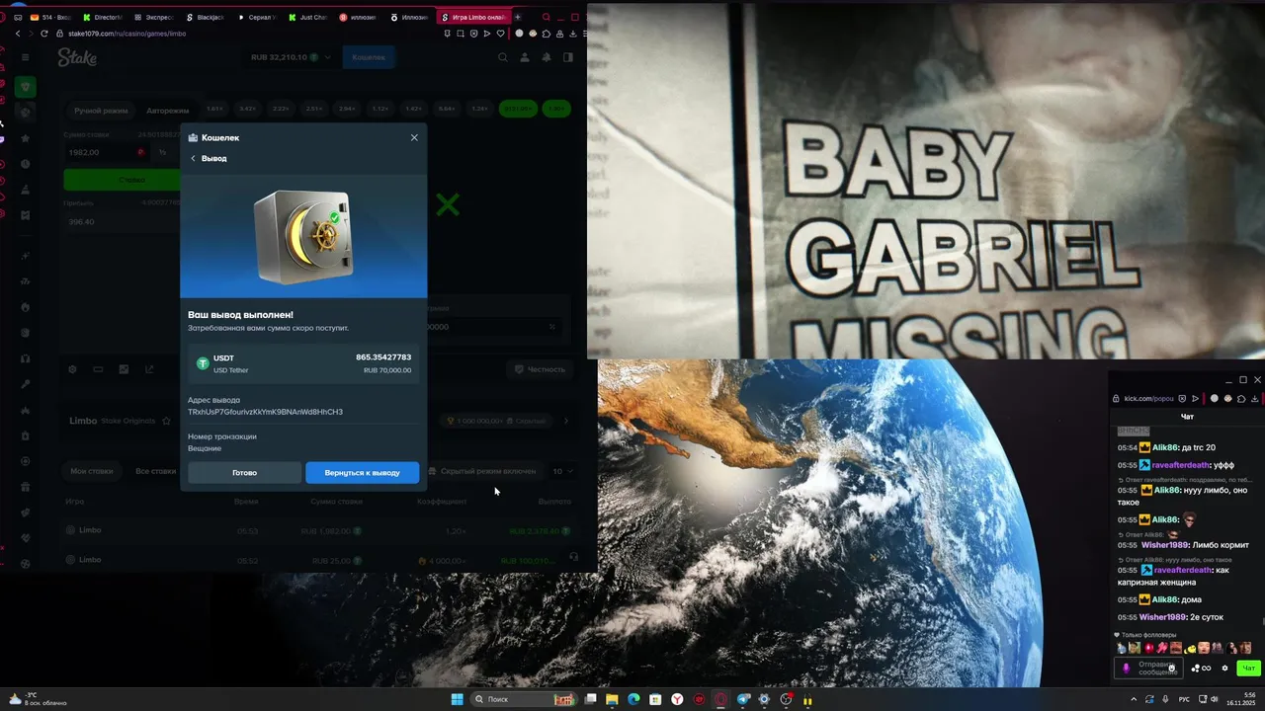Click the Готово button
This screenshot has width=1265, height=711.
244,473
